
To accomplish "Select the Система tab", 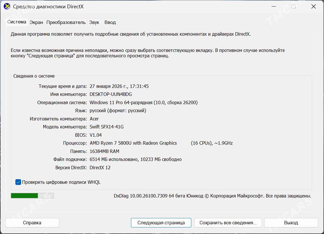I will point(17,22).
